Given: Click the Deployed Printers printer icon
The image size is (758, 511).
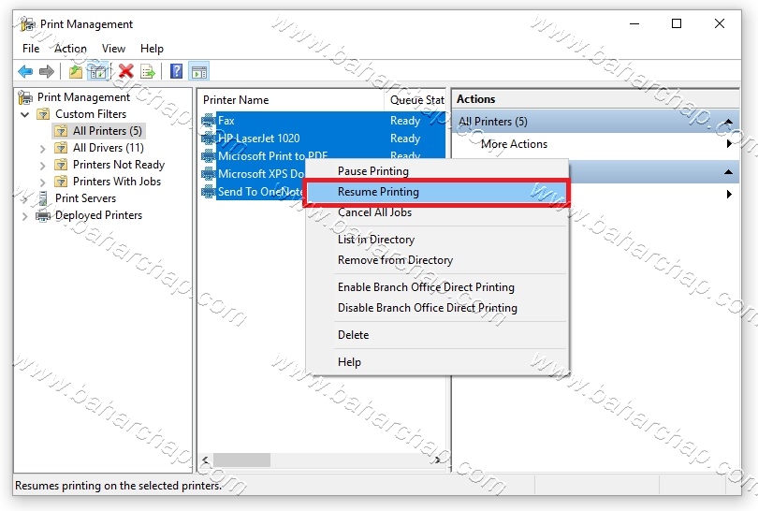Looking at the screenshot, I should [43, 215].
